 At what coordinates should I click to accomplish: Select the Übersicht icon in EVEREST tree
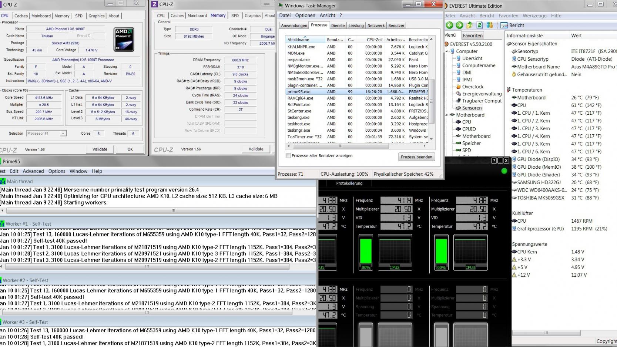tap(459, 58)
